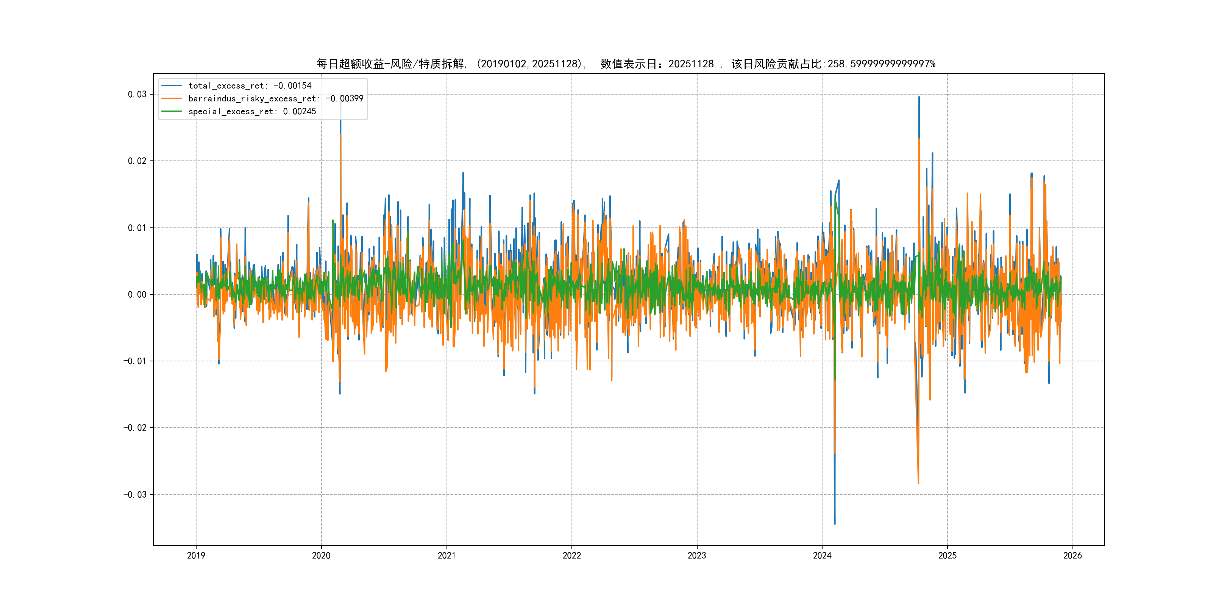Click the 0.03 y-axis tick label

point(137,94)
